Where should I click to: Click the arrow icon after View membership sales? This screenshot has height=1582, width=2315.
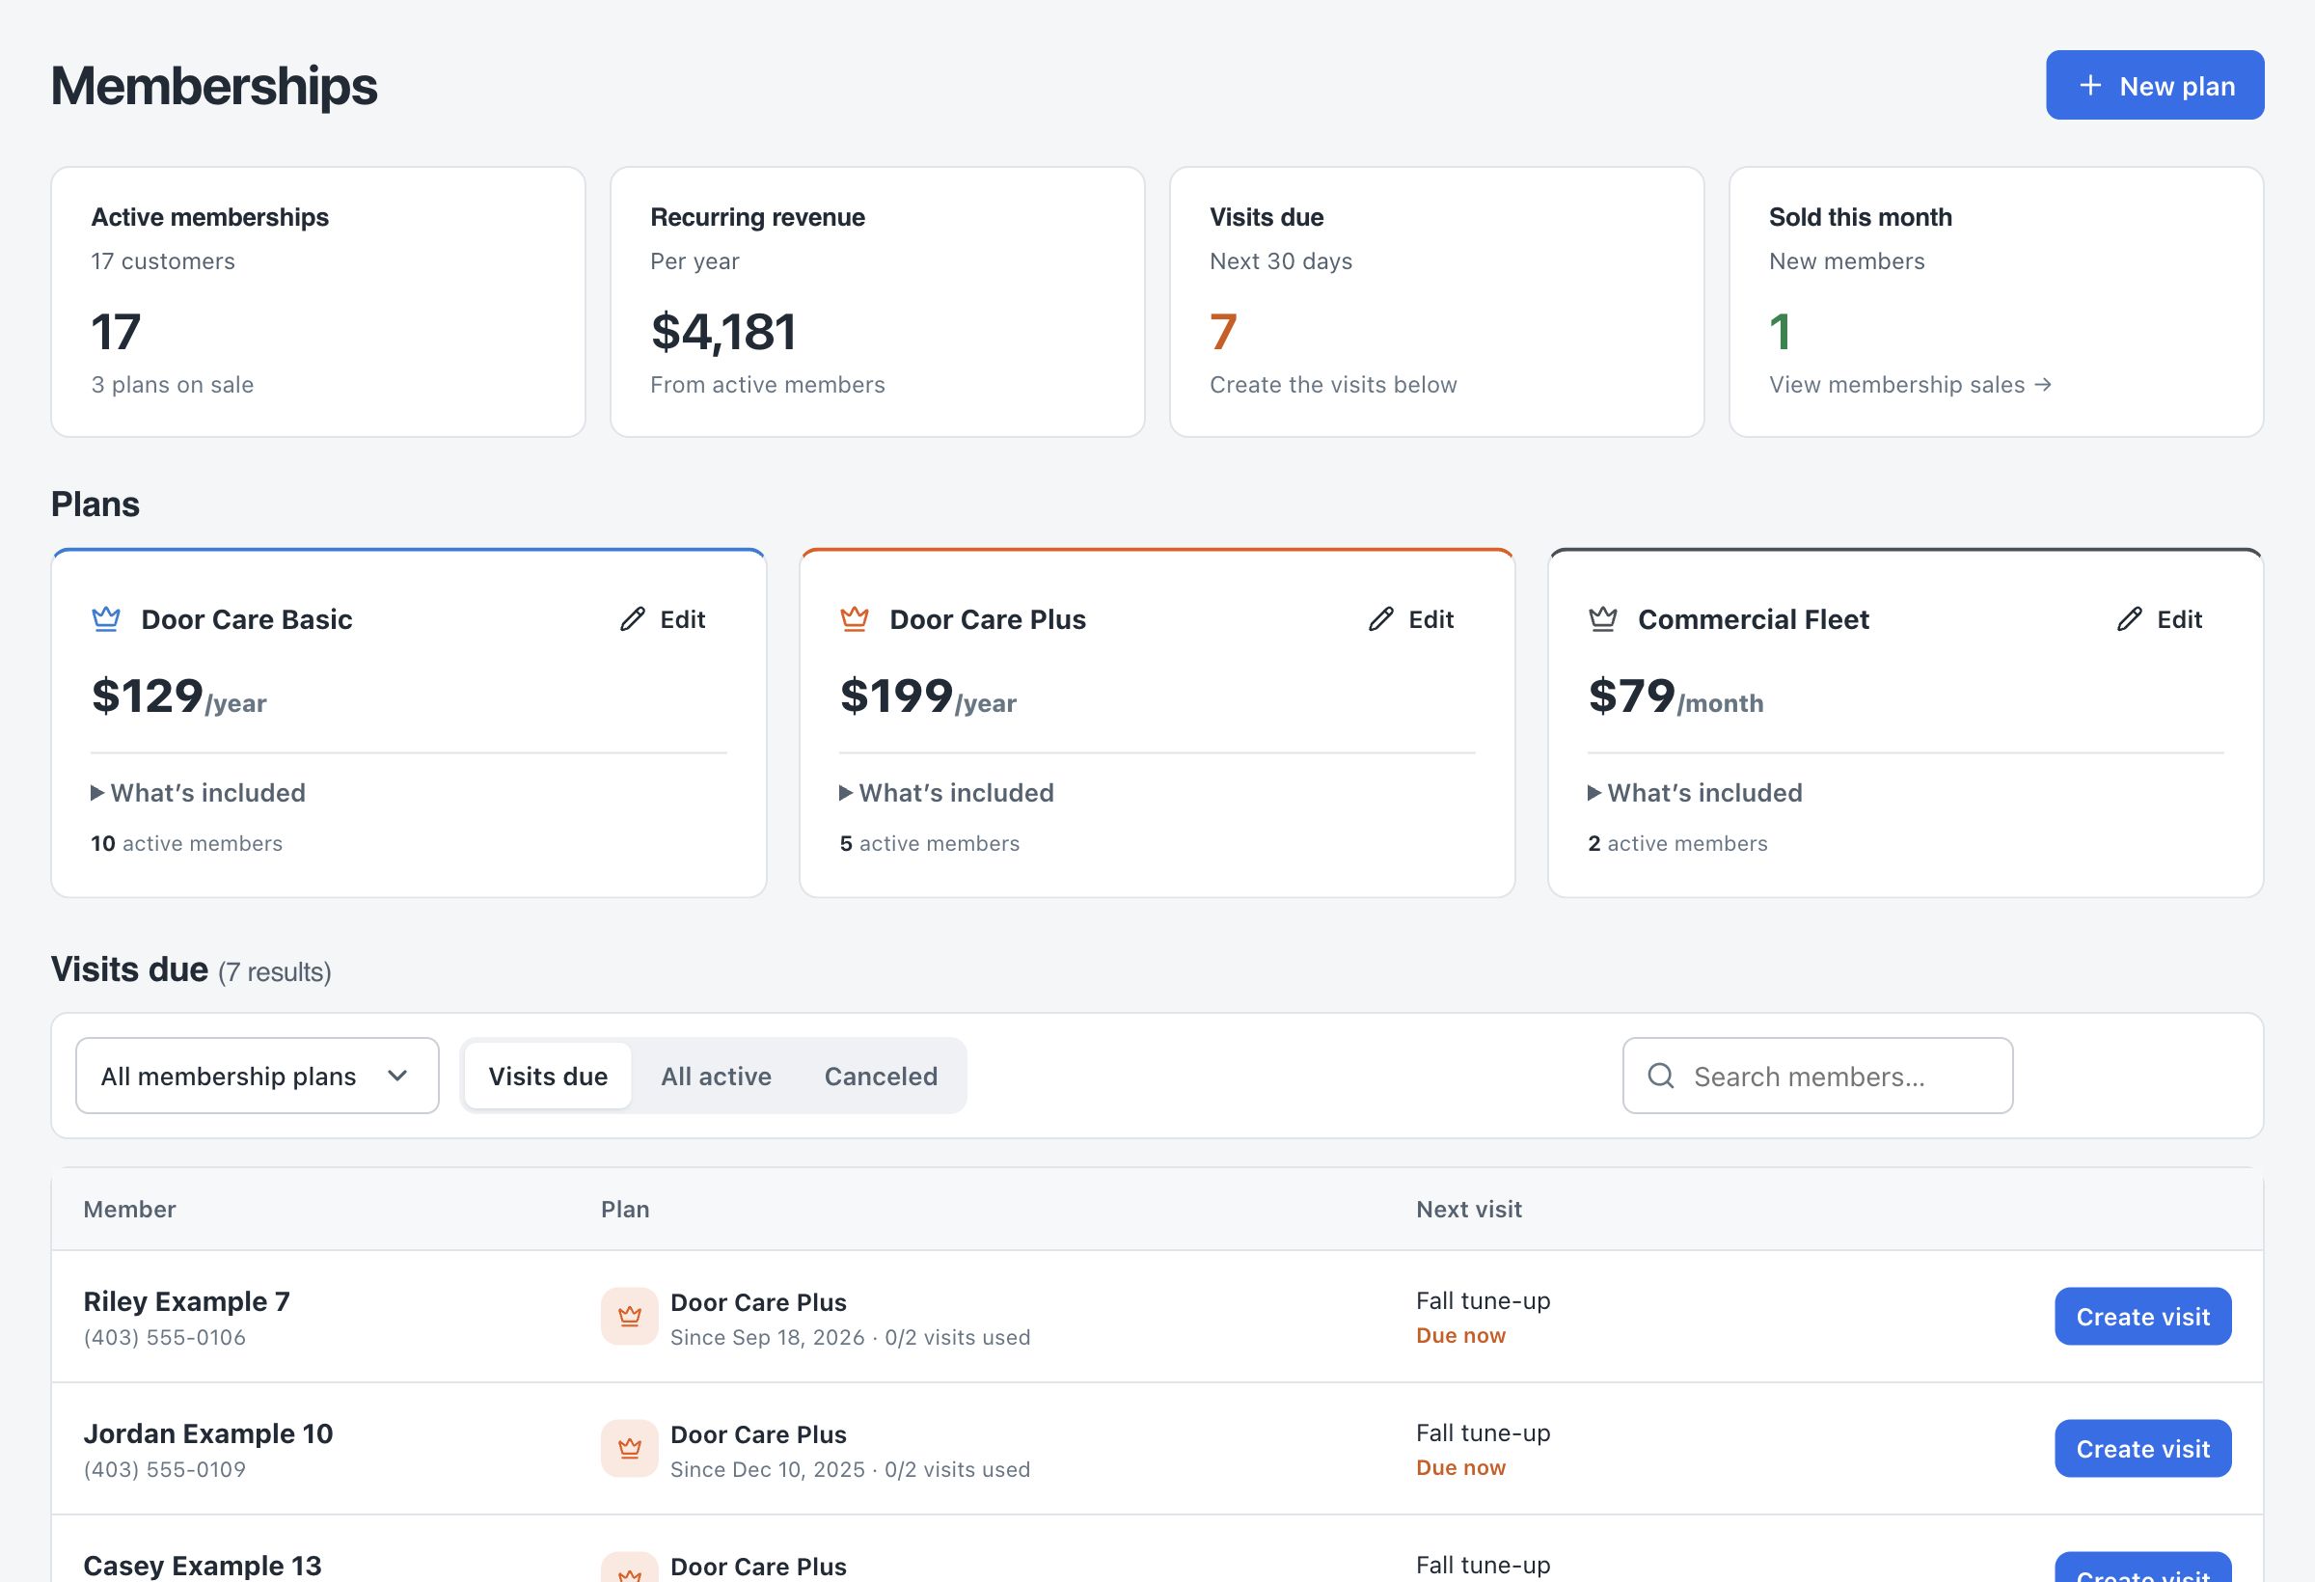[2043, 385]
